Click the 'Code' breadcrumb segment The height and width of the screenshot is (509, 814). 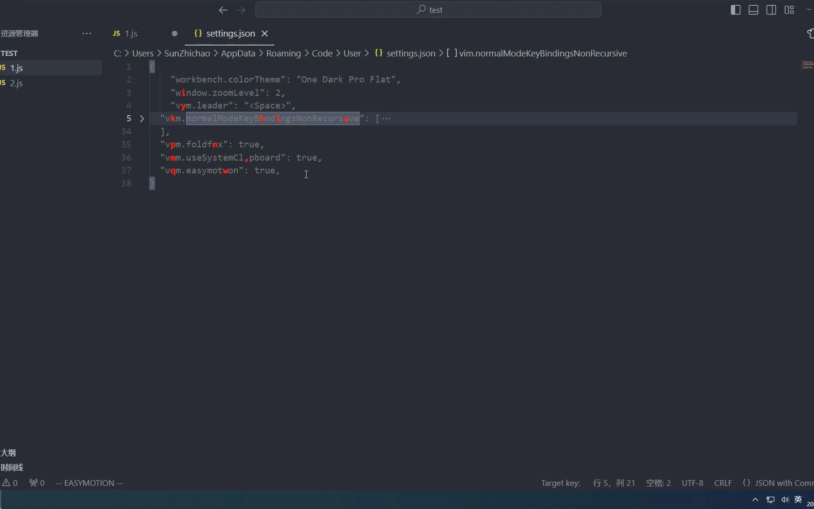click(322, 53)
